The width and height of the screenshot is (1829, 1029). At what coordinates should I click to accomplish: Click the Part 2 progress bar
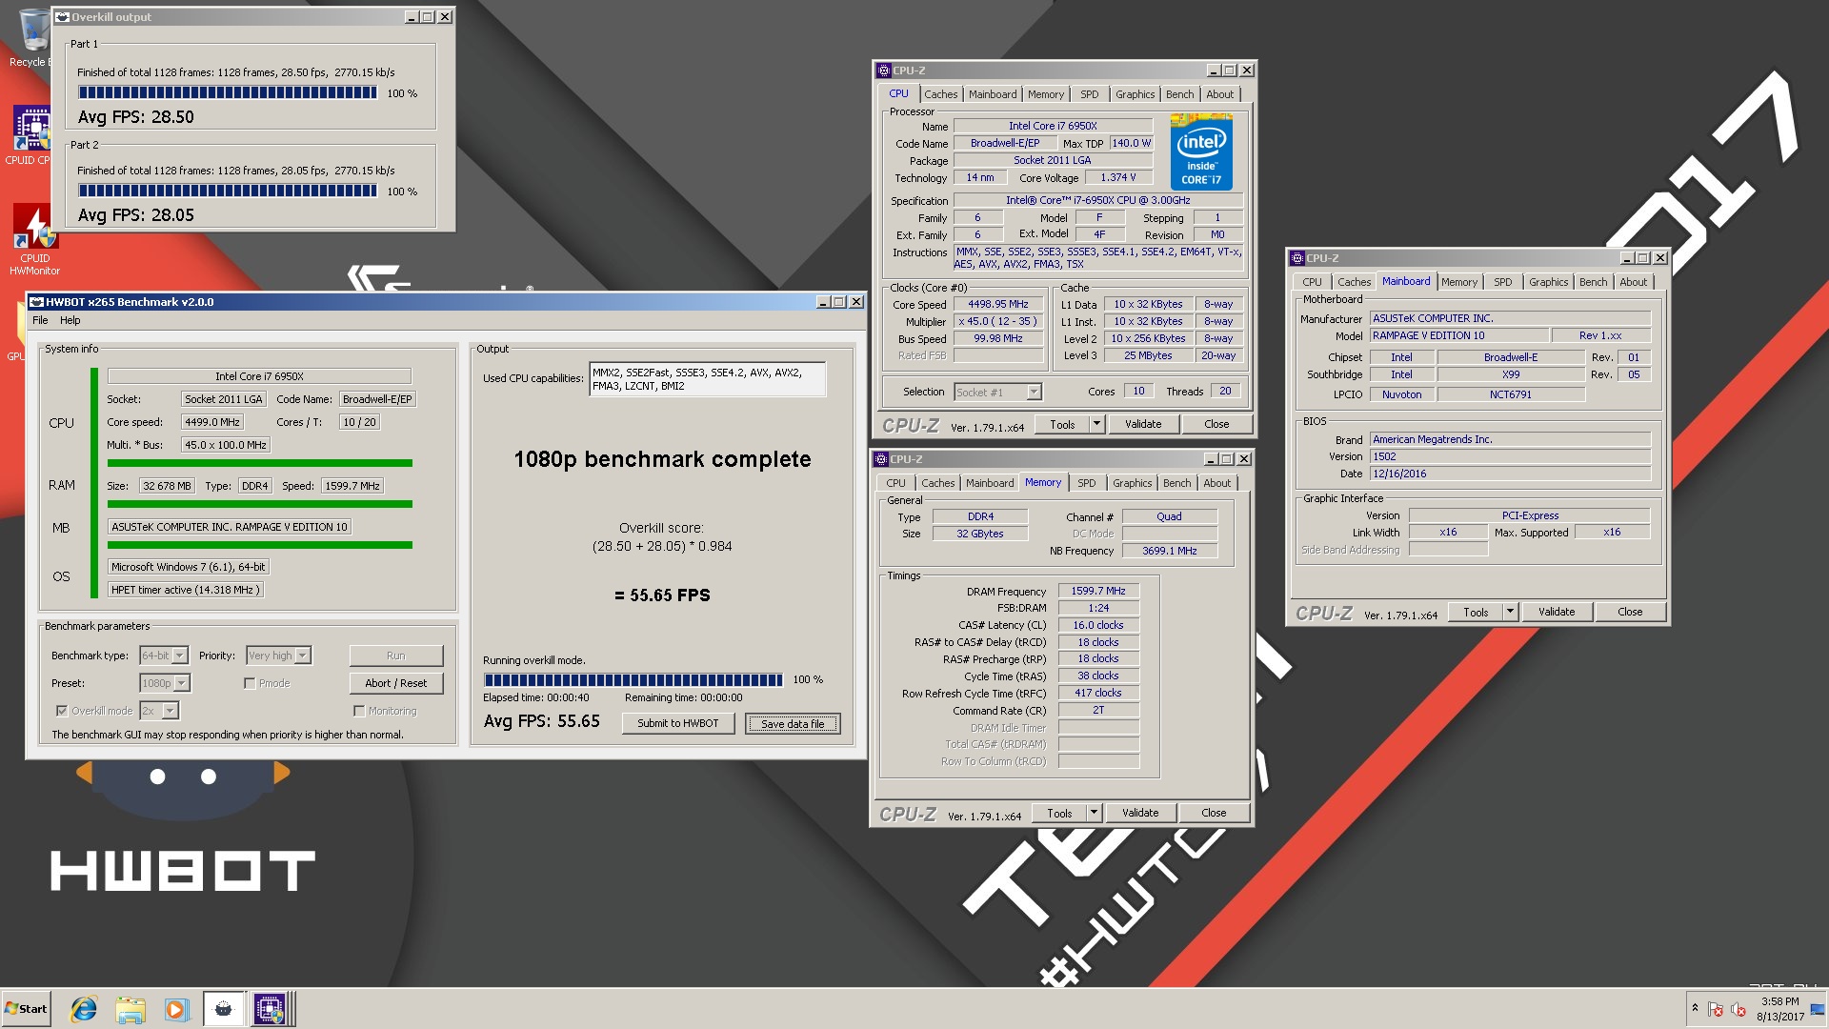pyautogui.click(x=228, y=191)
